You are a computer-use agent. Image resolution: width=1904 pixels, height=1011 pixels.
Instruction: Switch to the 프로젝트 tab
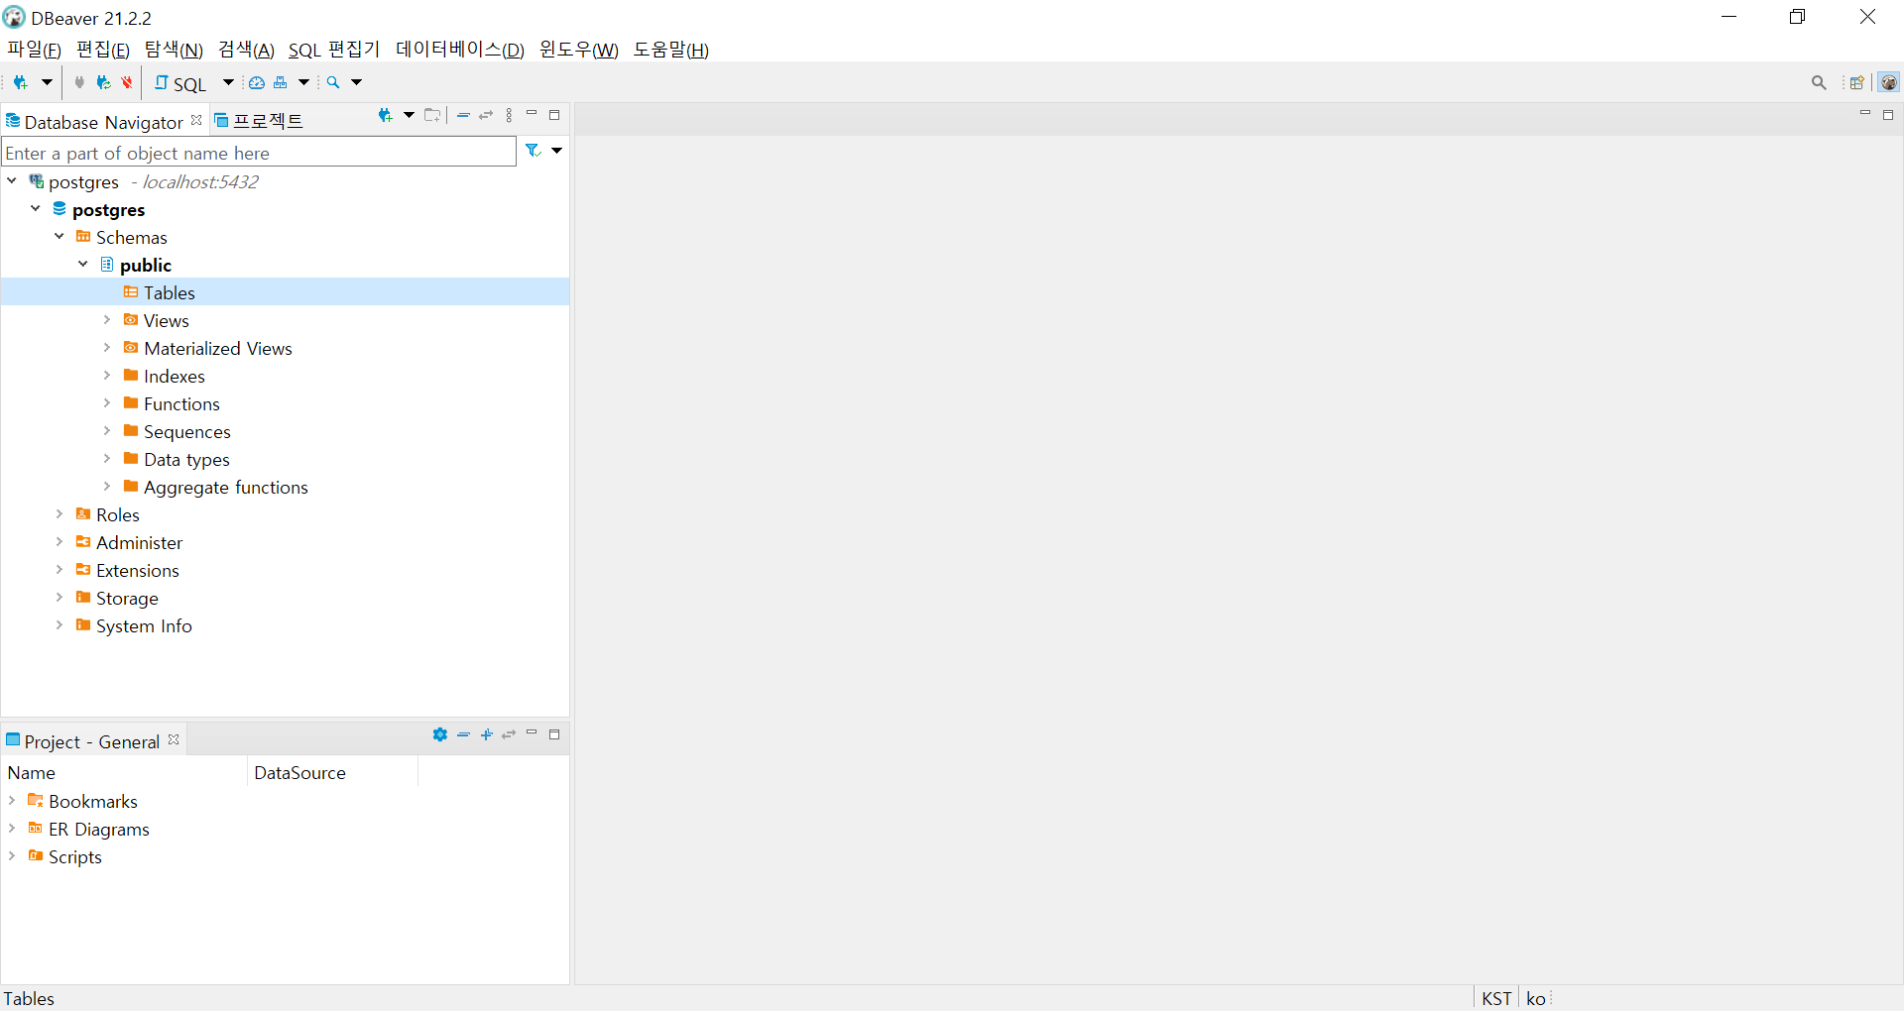coord(259,121)
